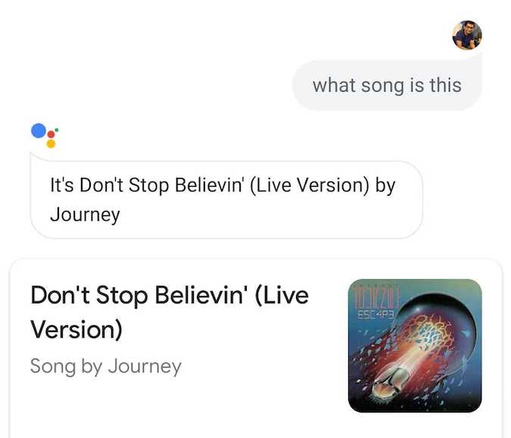Click the small green Assistant logo dot

click(57, 129)
